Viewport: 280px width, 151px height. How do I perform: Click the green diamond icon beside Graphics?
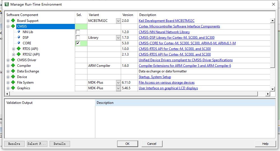13,88
